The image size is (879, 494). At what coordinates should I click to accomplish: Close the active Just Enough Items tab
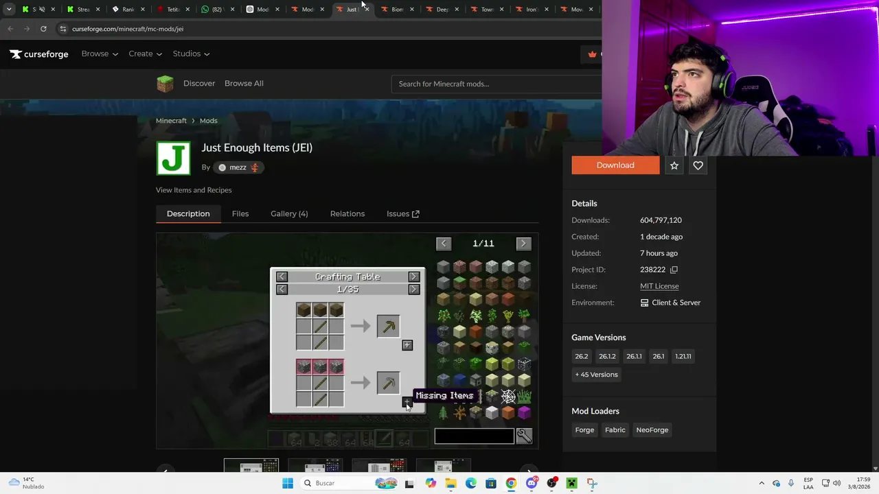pos(367,10)
